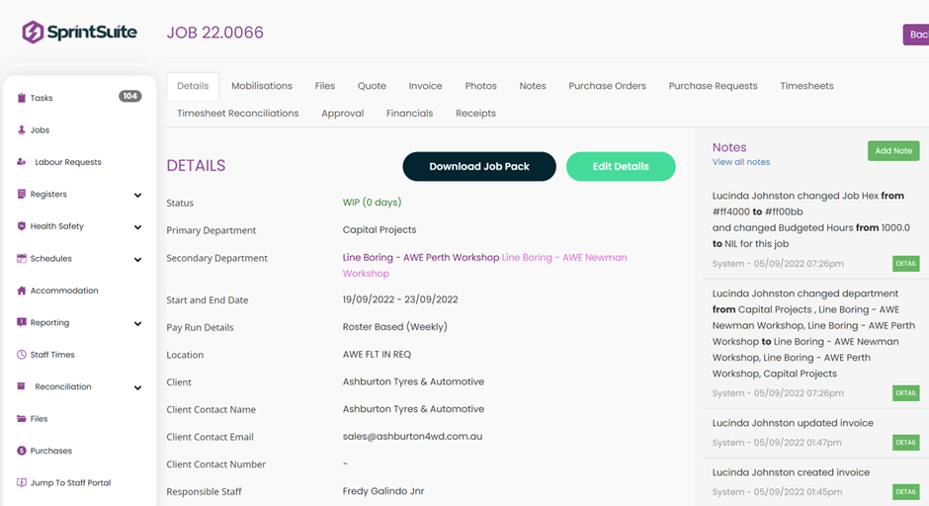Click the 19/09/2022 - 23/09/2022 date range

coord(400,299)
